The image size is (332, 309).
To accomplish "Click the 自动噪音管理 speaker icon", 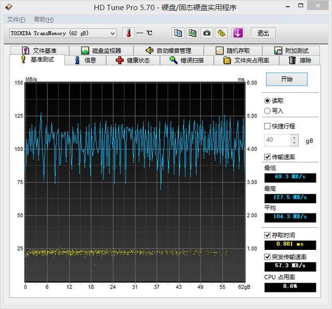I will click(149, 50).
